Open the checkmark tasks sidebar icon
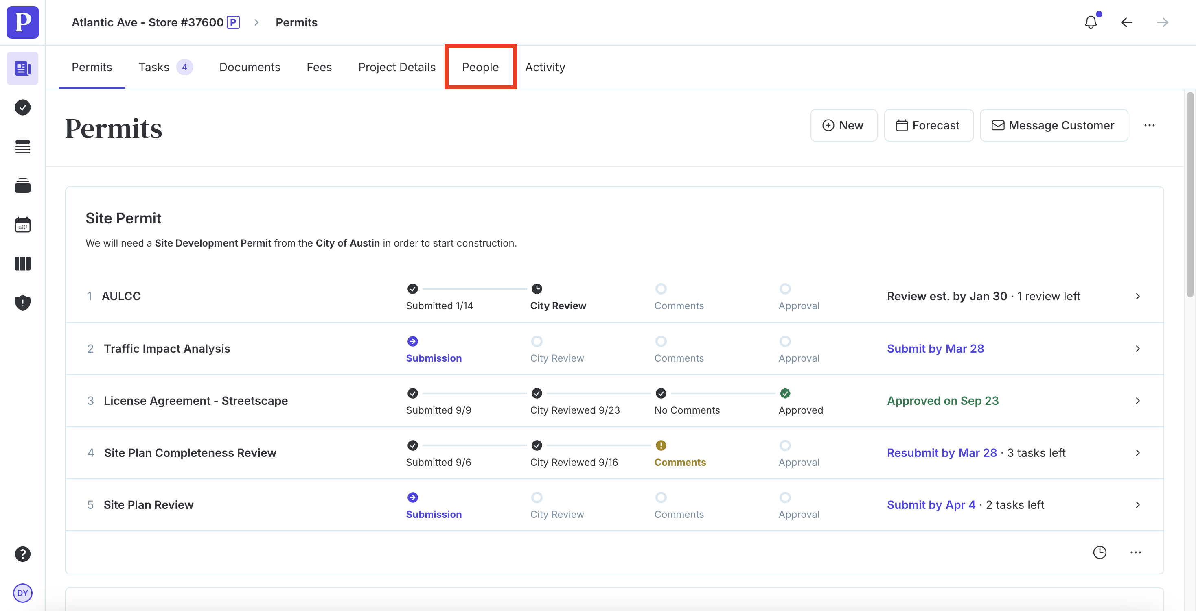Image resolution: width=1196 pixels, height=611 pixels. pos(22,107)
